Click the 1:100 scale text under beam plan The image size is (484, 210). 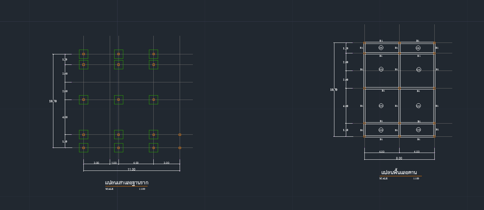416,178
